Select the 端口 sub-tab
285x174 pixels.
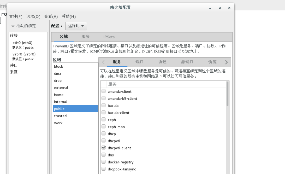tap(139, 62)
